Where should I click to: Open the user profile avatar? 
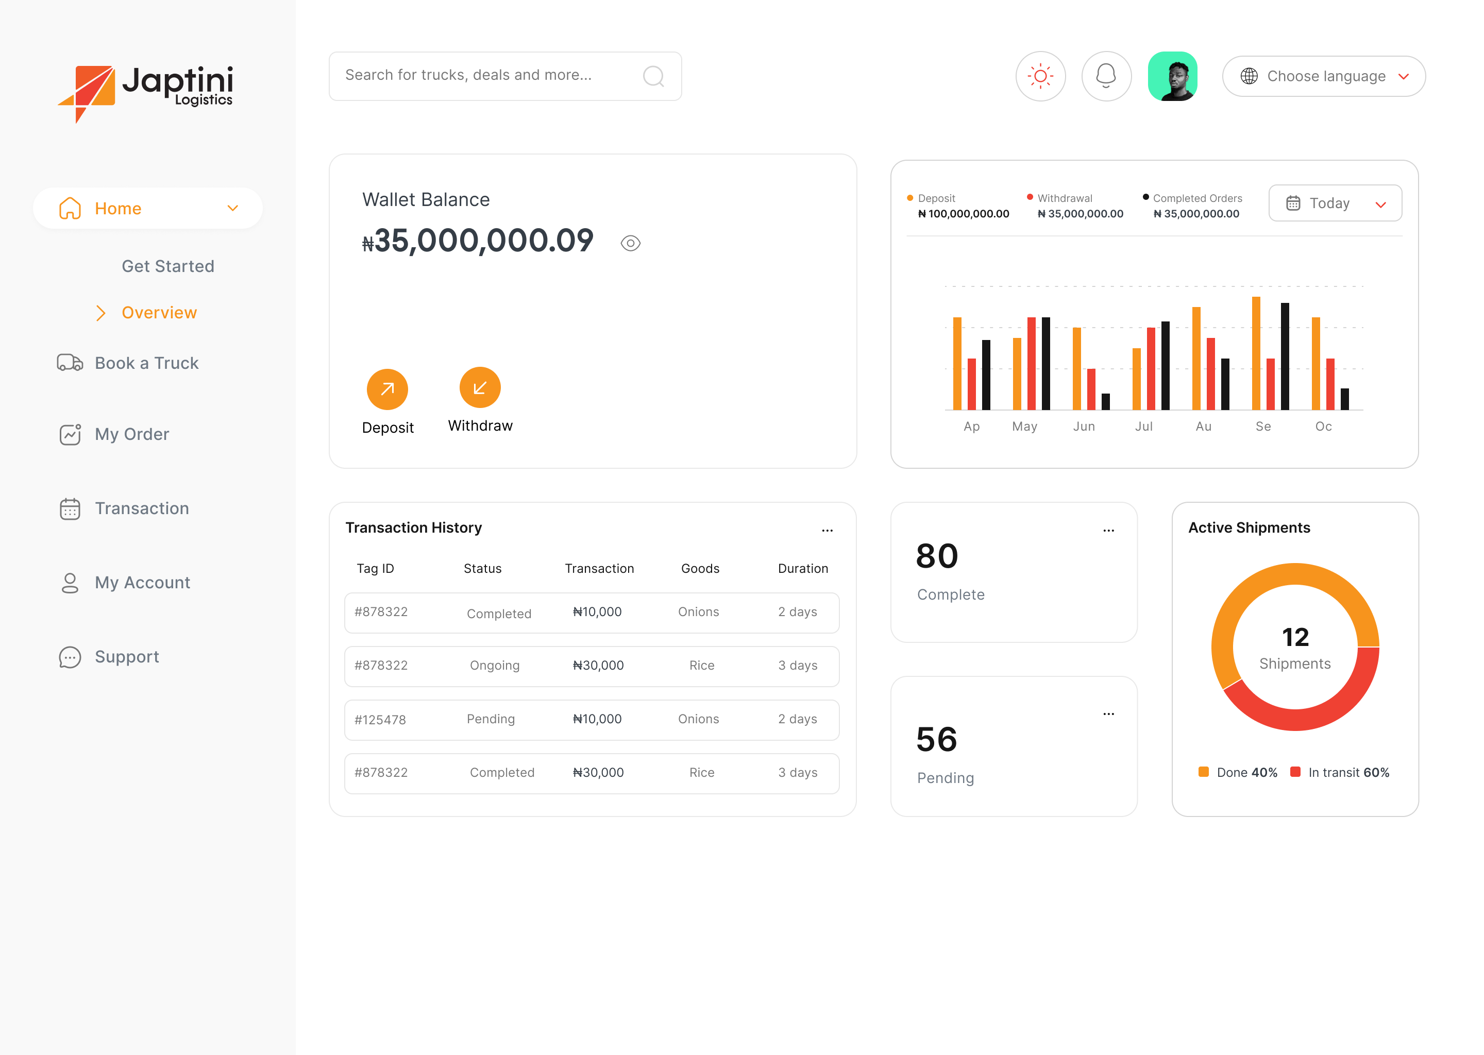coord(1172,76)
